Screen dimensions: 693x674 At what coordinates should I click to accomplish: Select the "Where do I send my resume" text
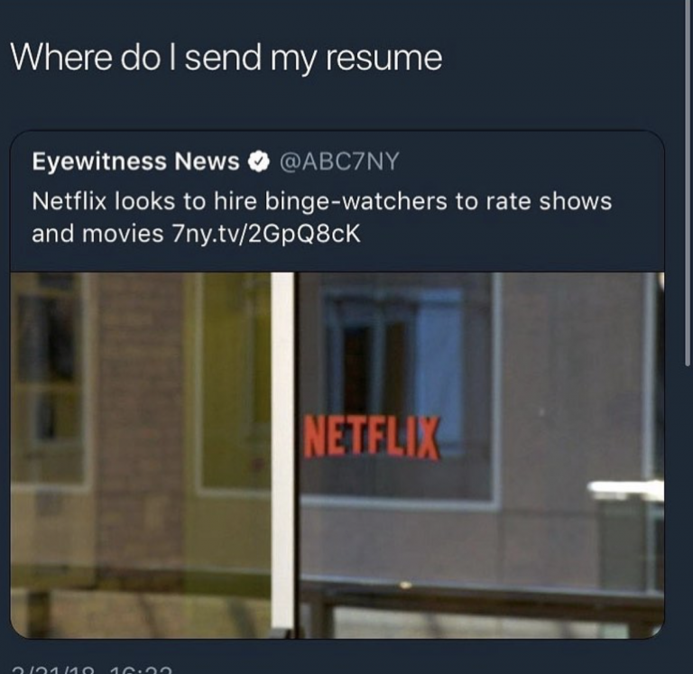(226, 59)
